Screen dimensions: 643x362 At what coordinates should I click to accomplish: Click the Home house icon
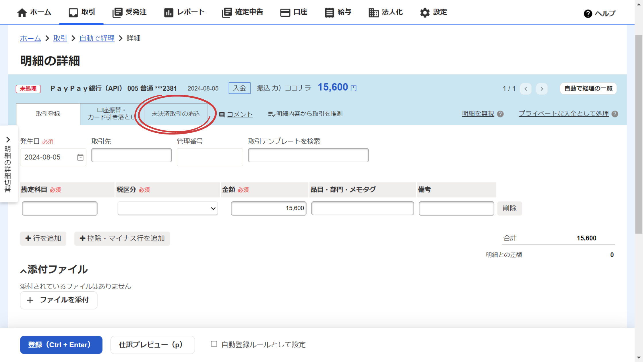[22, 13]
